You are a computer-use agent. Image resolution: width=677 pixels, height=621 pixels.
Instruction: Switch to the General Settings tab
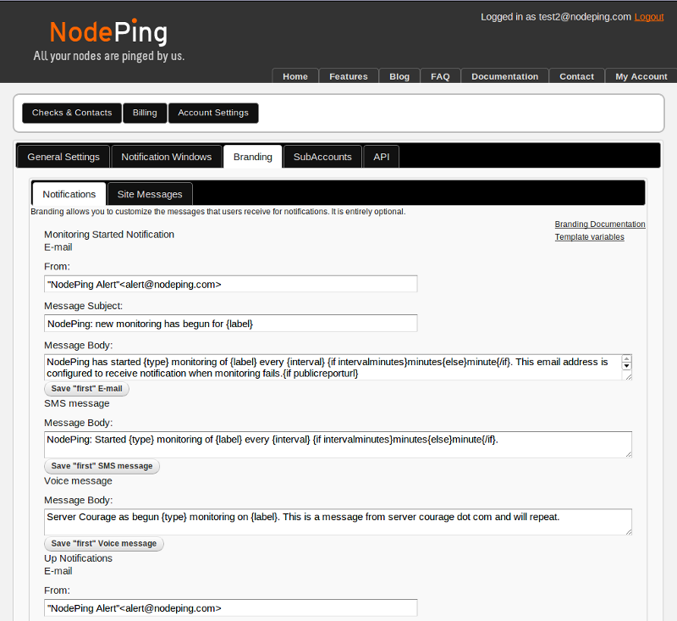pyautogui.click(x=63, y=157)
